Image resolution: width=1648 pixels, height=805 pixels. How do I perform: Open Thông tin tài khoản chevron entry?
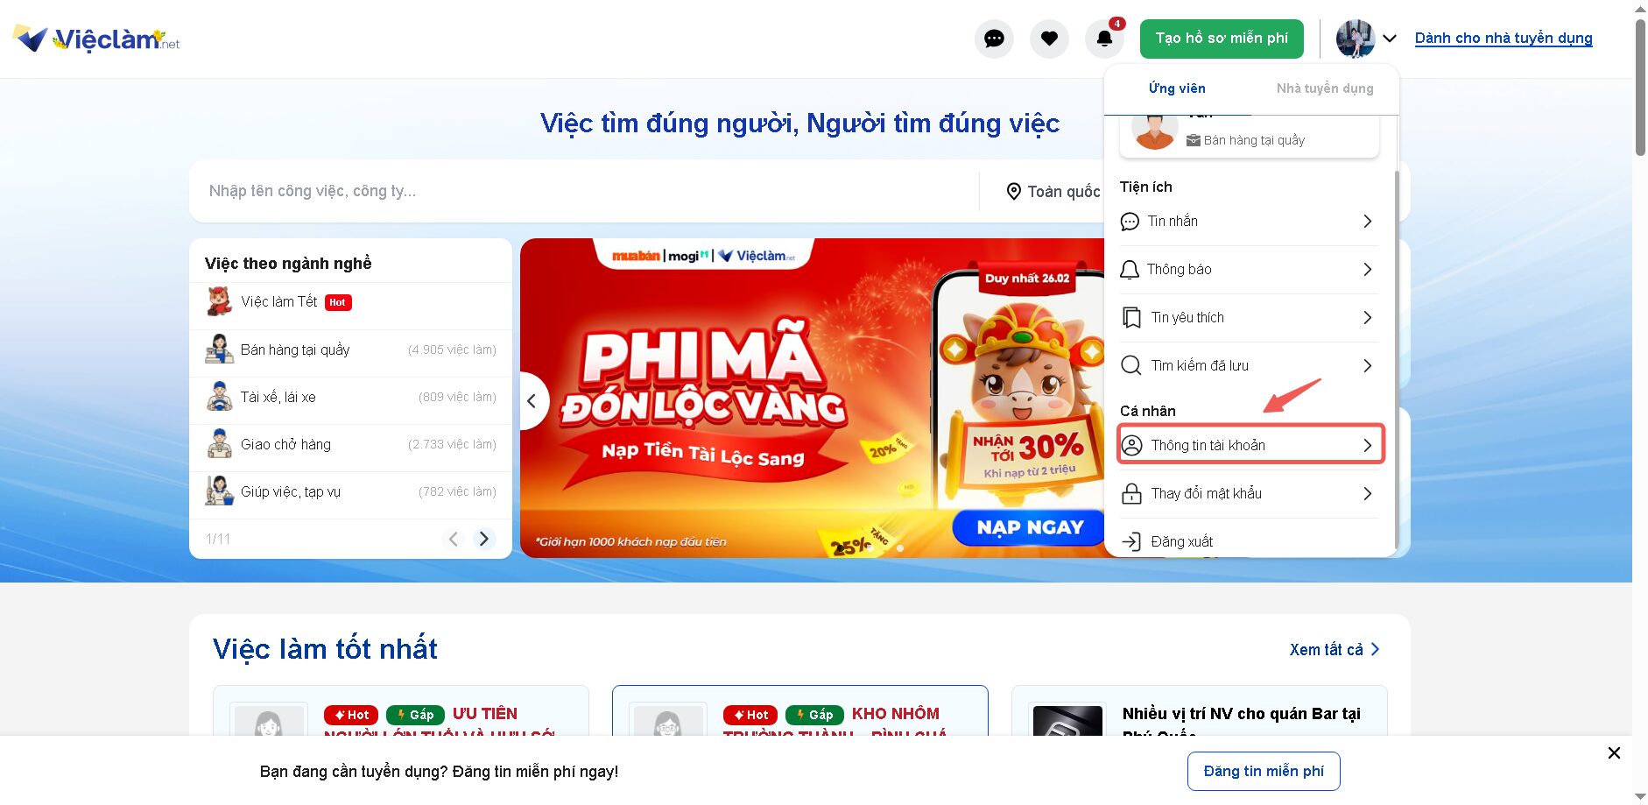[1250, 445]
